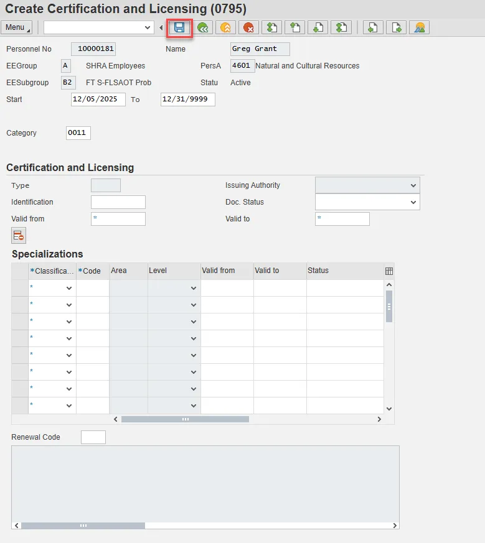Click the Identification input field
Screen dimensions: 485x543
tap(118, 202)
